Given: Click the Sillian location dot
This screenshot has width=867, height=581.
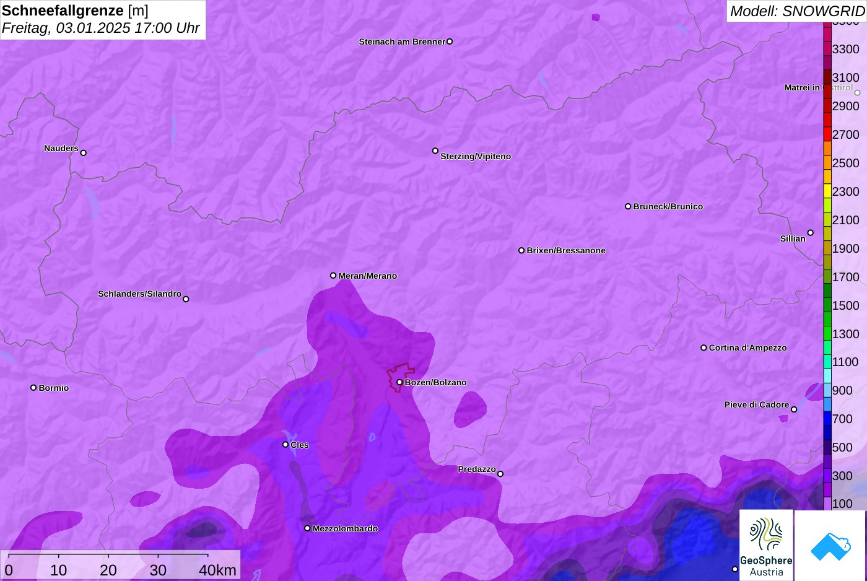Looking at the screenshot, I should point(811,233).
